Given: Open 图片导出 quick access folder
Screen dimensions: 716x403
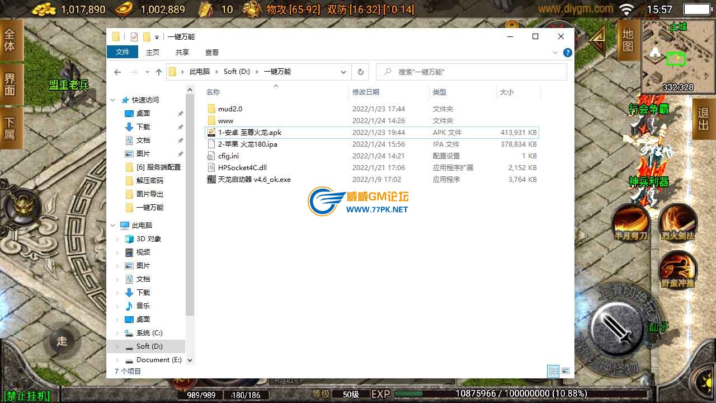Looking at the screenshot, I should (x=150, y=194).
